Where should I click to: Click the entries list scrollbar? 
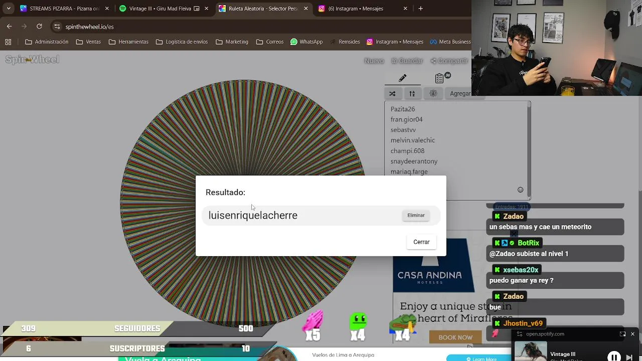coord(528,150)
